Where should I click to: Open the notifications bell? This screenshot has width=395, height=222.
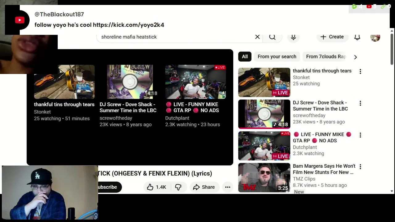357,37
